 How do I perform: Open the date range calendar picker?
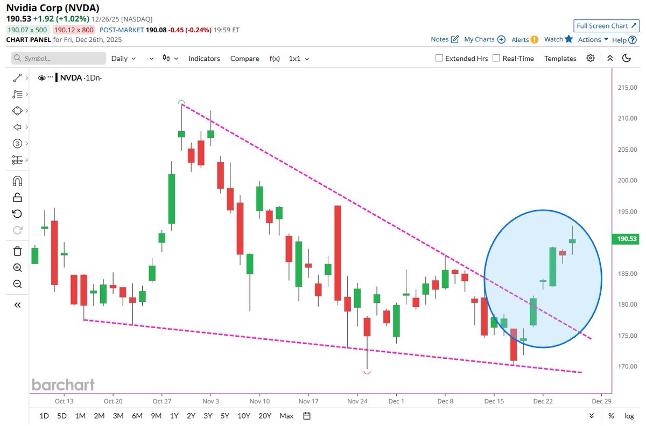tap(307, 416)
